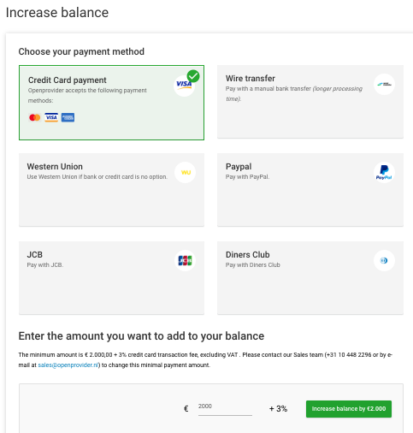
Task: Pick the JCB payment card
Action: (111, 278)
